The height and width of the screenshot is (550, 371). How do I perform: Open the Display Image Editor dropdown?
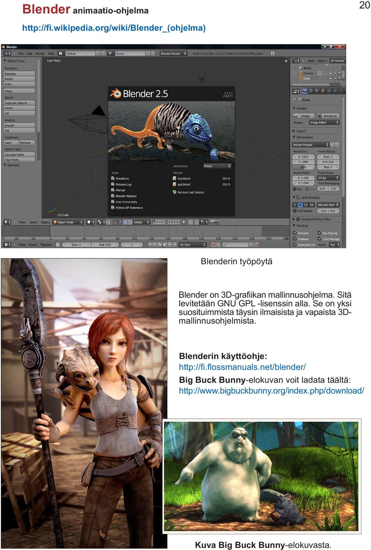tap(324, 122)
